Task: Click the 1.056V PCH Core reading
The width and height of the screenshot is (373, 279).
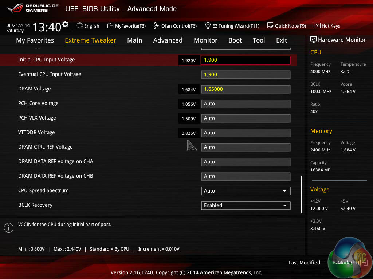Action: (189, 104)
